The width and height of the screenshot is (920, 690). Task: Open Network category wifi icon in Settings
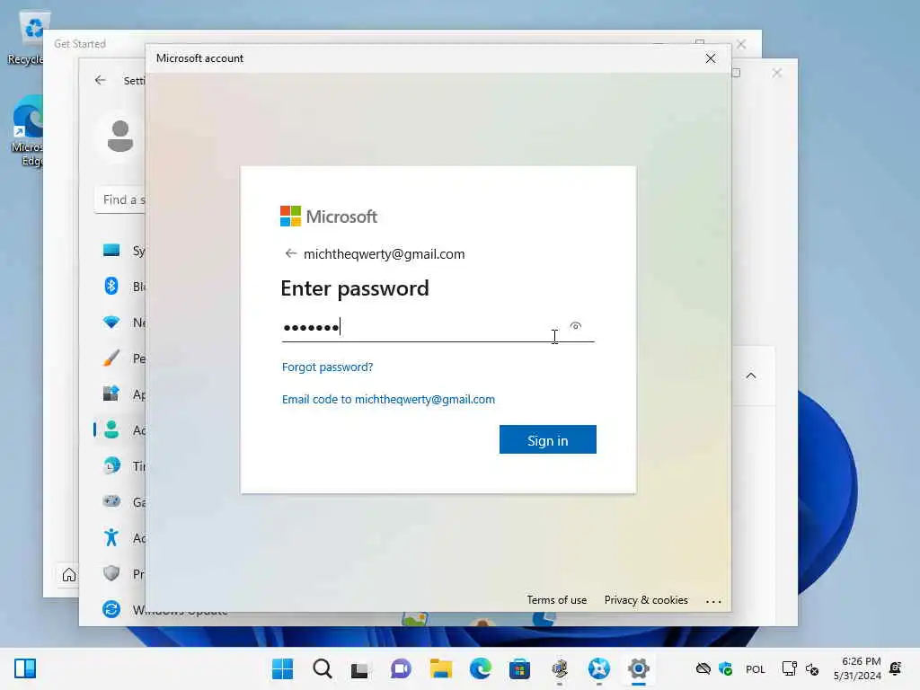(111, 323)
